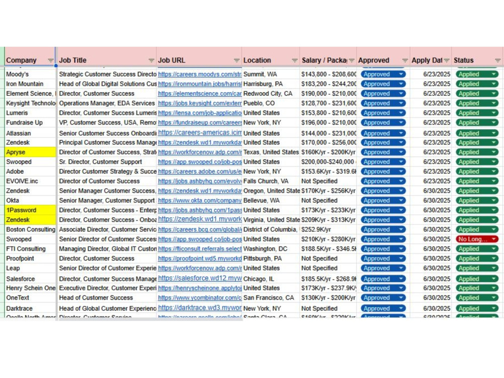Select the '$130K/yr - $200K/yr' salary cell
The height and width of the screenshot is (378, 504).
(x=328, y=298)
